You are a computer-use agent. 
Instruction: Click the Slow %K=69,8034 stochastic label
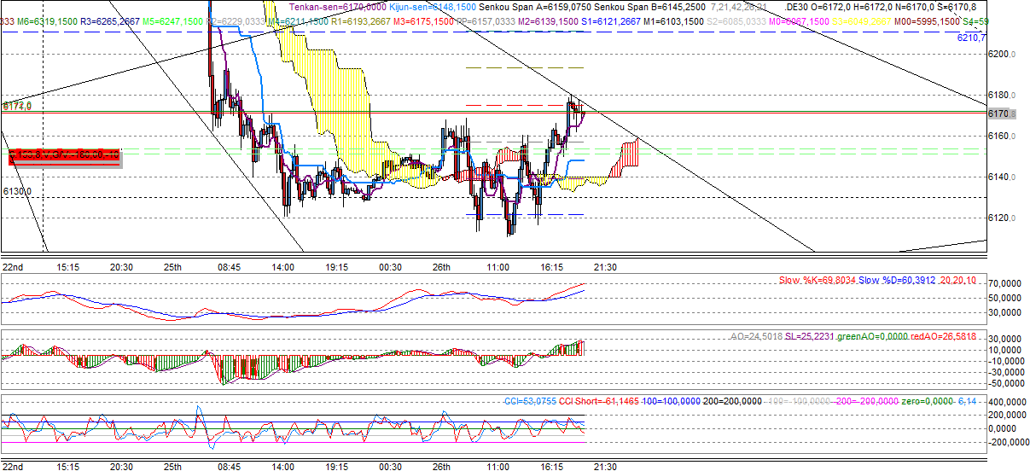tap(817, 280)
